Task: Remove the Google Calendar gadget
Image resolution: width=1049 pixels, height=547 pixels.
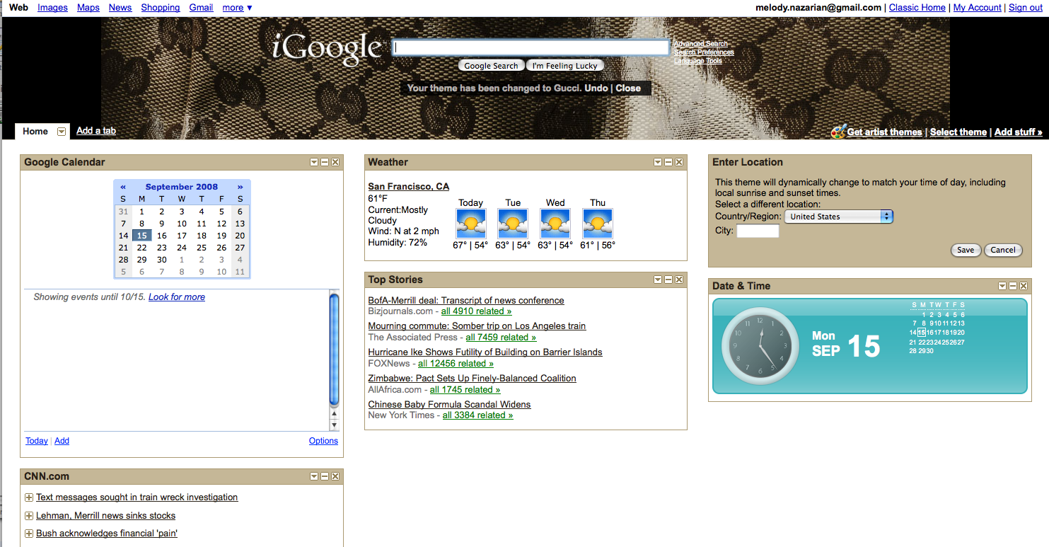Action: point(335,162)
